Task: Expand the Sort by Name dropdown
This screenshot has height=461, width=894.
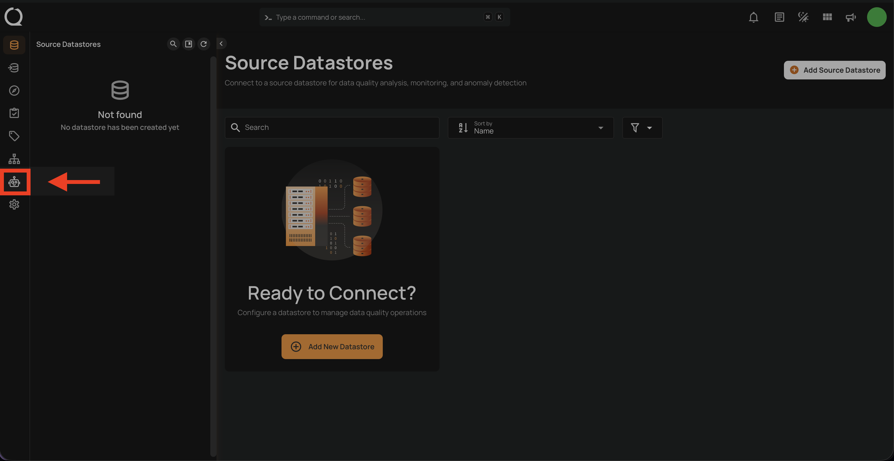Action: click(531, 128)
